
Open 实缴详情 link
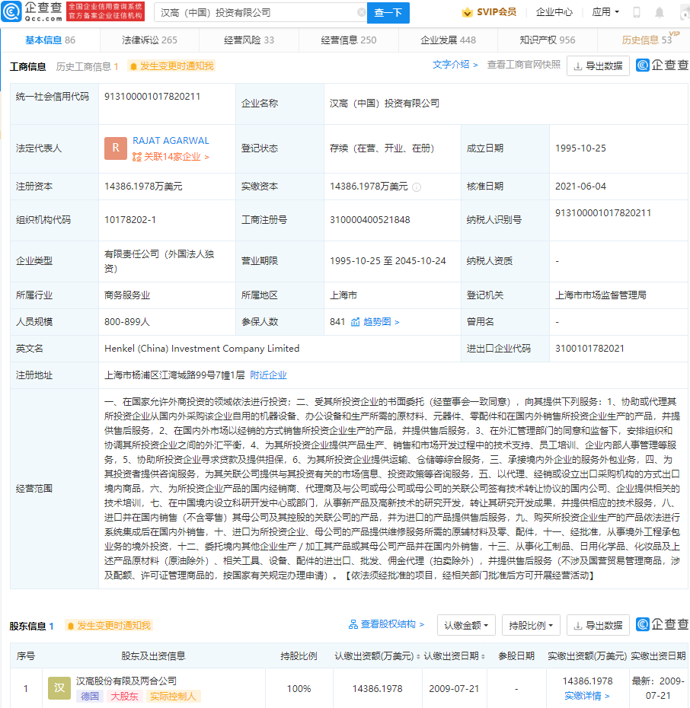(587, 696)
